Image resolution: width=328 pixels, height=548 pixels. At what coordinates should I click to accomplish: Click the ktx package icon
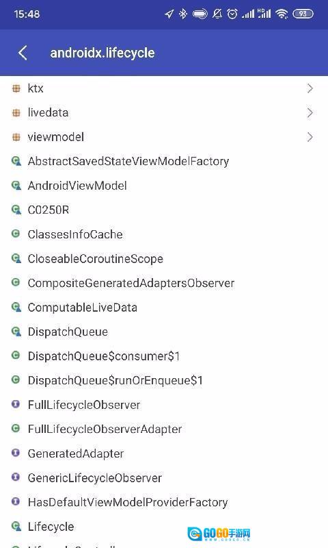coord(16,88)
